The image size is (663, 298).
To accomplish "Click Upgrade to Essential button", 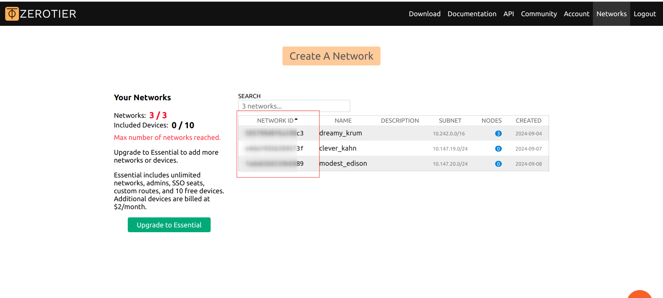I will (169, 225).
